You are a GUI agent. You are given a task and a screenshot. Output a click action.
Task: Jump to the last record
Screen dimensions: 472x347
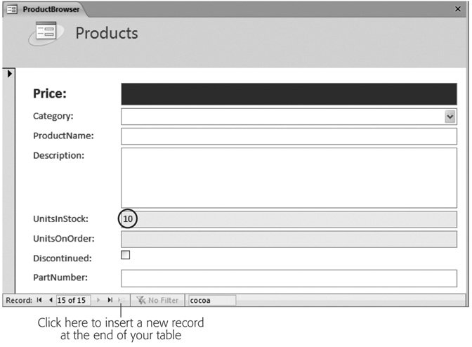110,301
